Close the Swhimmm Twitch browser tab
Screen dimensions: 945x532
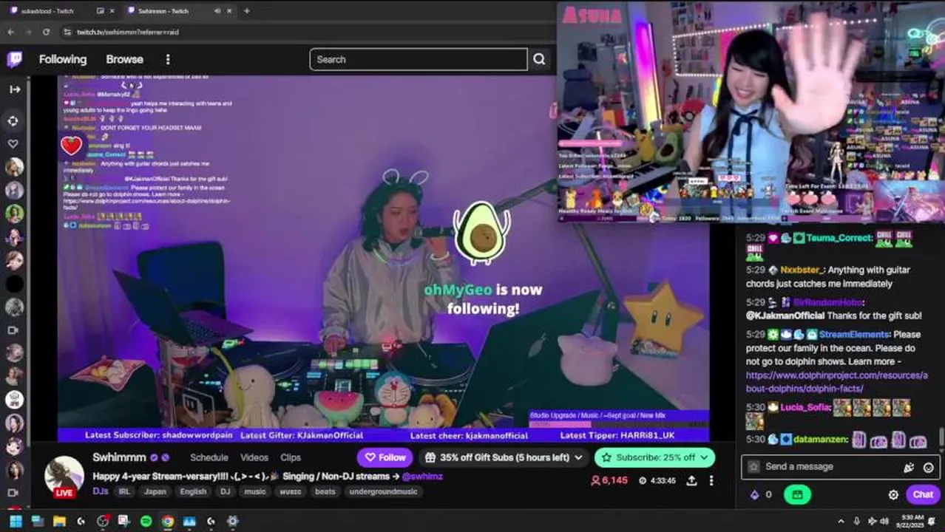pyautogui.click(x=231, y=11)
